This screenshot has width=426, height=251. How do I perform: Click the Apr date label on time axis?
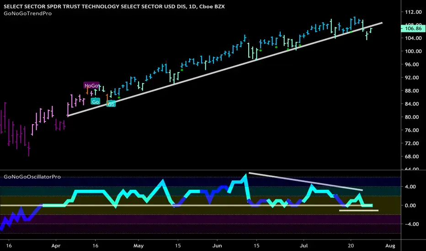[x=56, y=246]
